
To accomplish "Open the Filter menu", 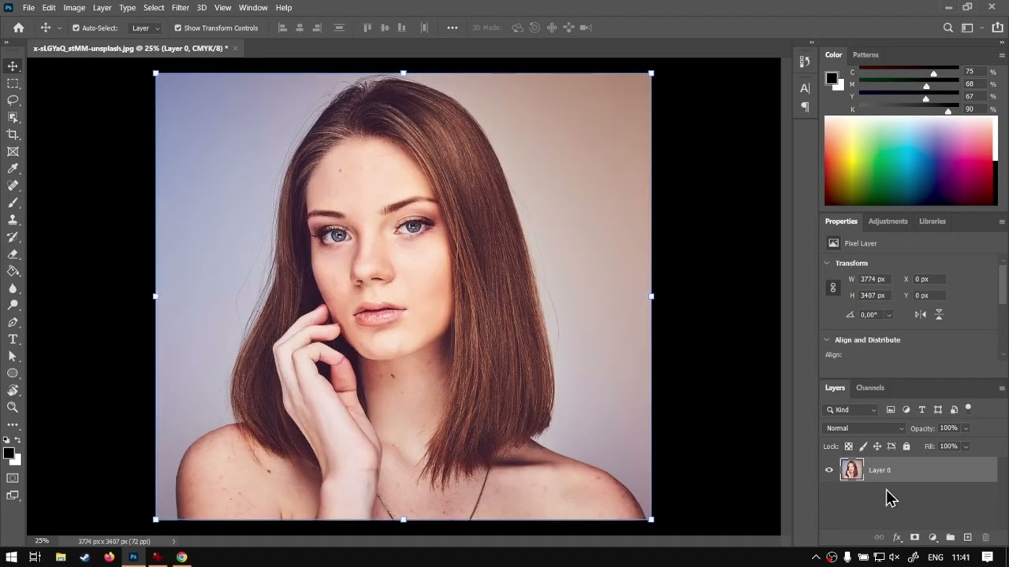I will [180, 8].
